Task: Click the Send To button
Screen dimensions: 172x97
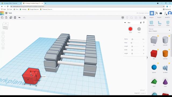Action: point(167,18)
